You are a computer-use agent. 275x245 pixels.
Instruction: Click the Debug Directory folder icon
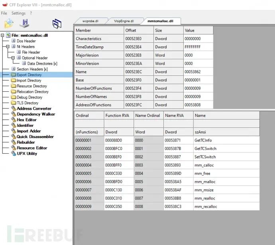tap(14, 97)
